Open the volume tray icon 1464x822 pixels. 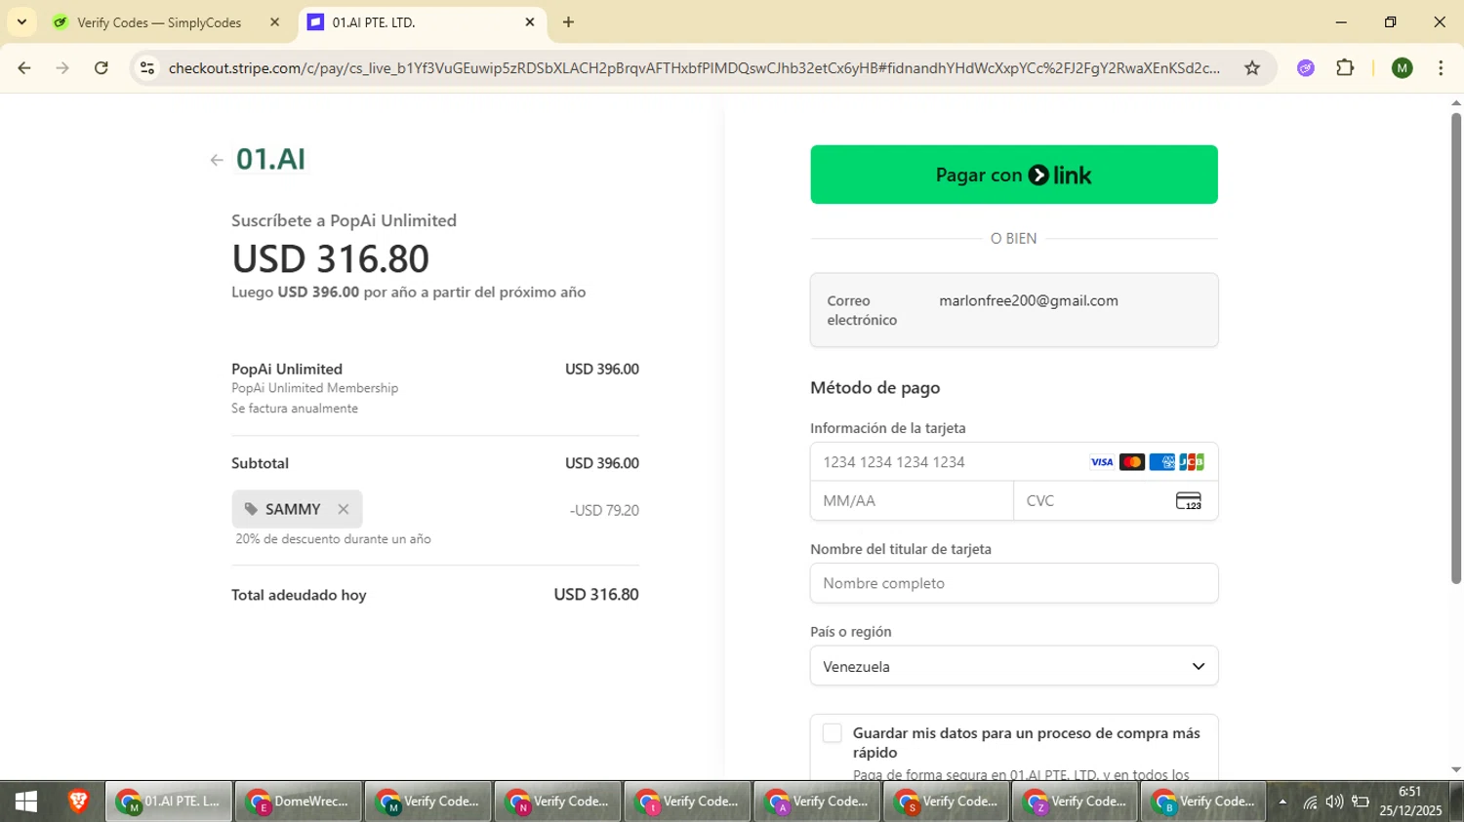point(1334,802)
